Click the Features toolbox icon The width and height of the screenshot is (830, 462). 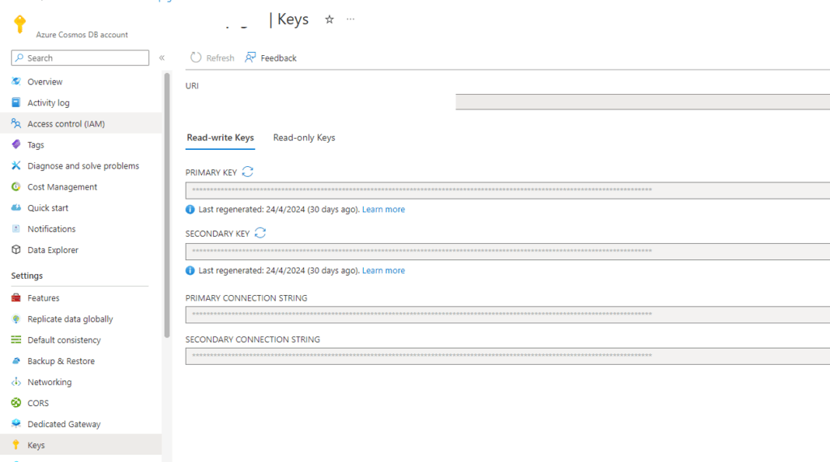16,298
